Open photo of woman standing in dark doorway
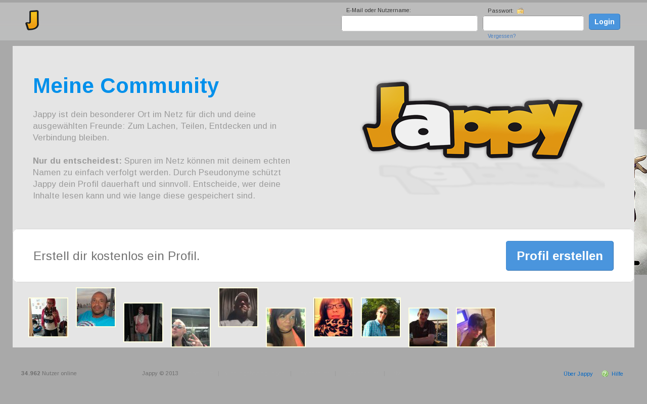The image size is (647, 404). pyautogui.click(x=144, y=322)
